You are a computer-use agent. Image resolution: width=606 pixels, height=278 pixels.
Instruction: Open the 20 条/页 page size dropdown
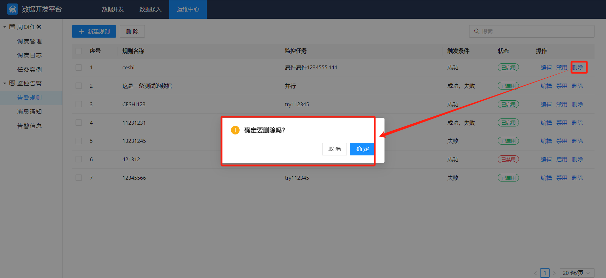point(576,273)
